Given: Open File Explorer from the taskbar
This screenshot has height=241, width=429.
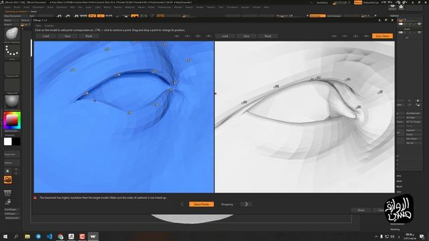Looking at the screenshot, I should pos(27,236).
